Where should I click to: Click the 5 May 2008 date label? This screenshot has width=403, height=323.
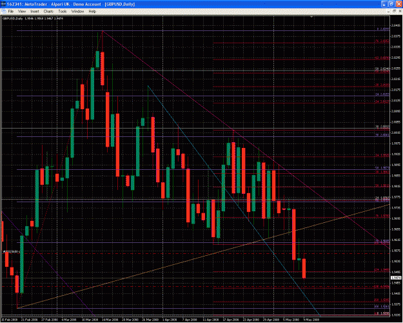(x=291, y=320)
